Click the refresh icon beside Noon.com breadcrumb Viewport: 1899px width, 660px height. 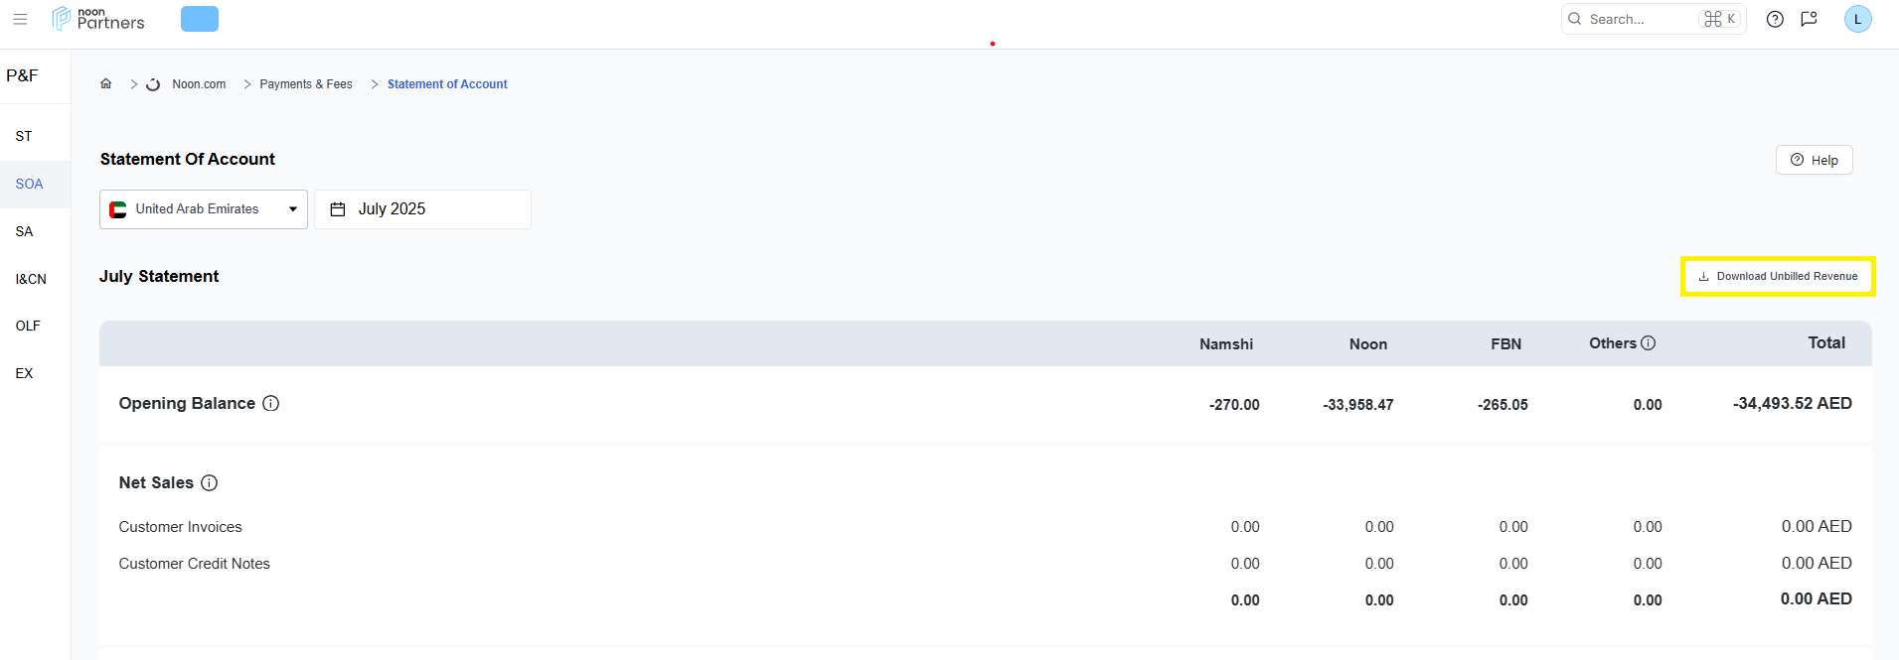click(153, 84)
